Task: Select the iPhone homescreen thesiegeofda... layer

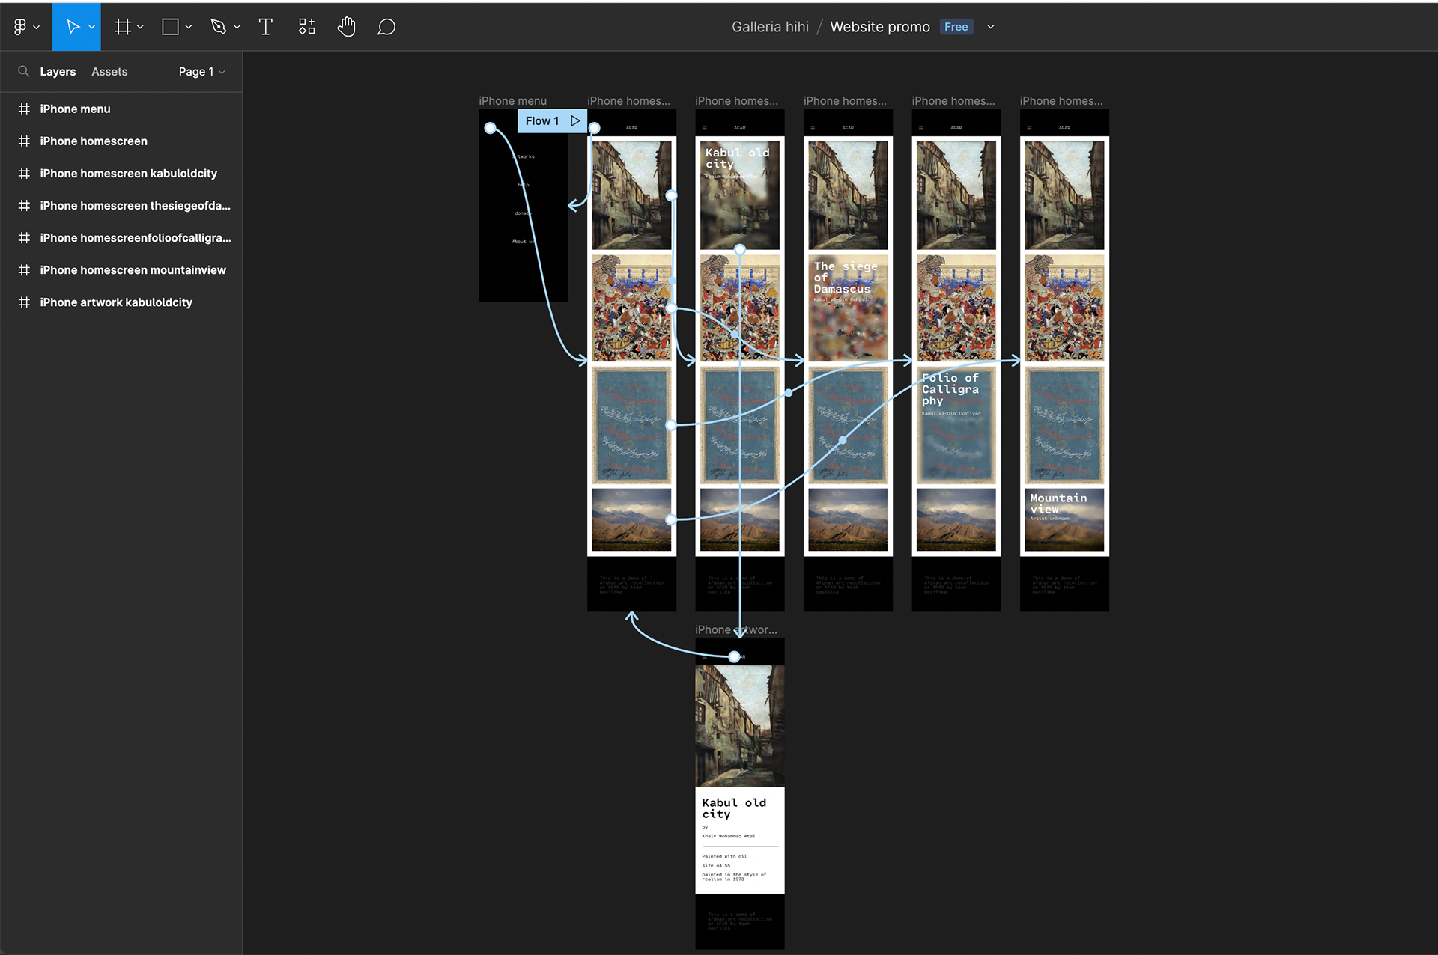Action: pos(121,206)
